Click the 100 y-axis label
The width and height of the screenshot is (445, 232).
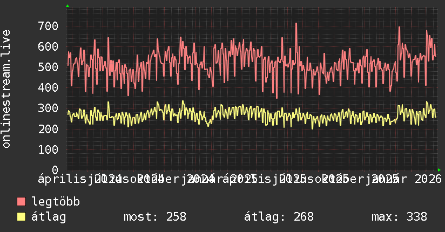click(x=48, y=149)
